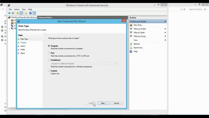
Task: Click the Search Control Panel field
Action: coord(197,9)
